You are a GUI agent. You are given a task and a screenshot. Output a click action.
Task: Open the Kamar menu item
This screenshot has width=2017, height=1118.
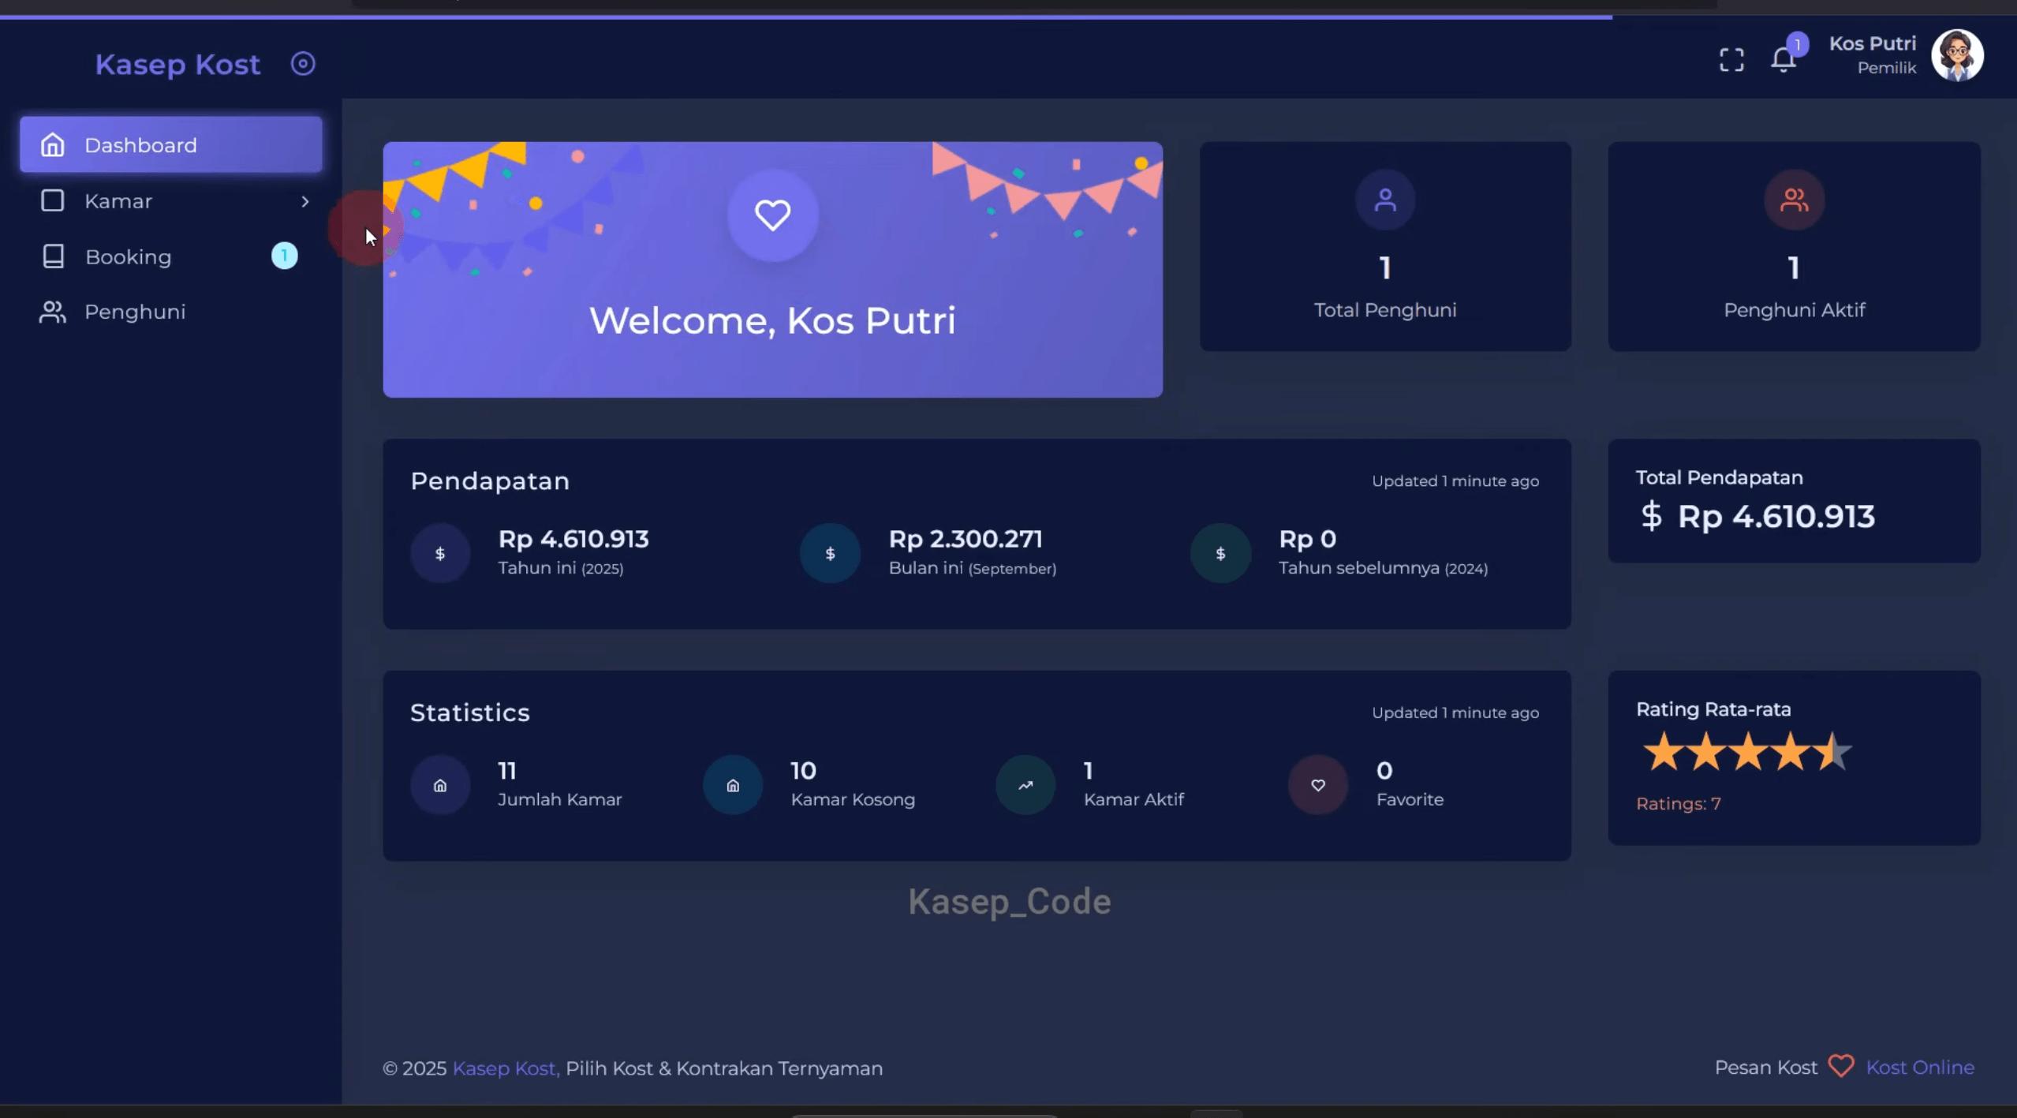coord(171,201)
